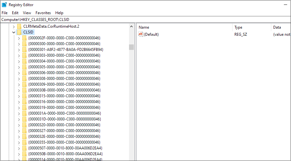The image size is (291, 161).
Task: Click the Registry Editor app icon in title bar
Action: 4,5
